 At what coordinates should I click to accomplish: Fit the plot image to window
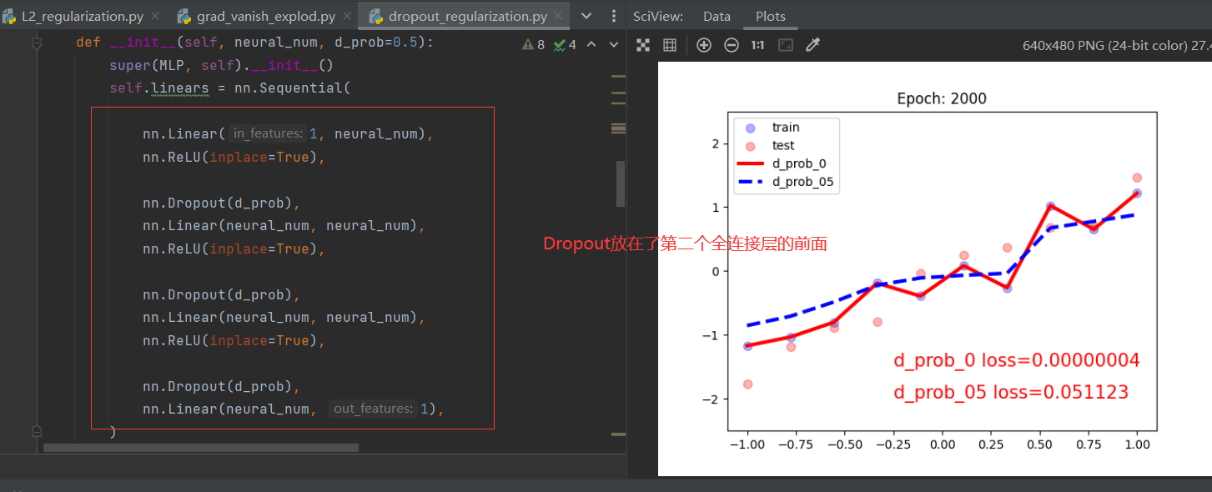(x=785, y=44)
